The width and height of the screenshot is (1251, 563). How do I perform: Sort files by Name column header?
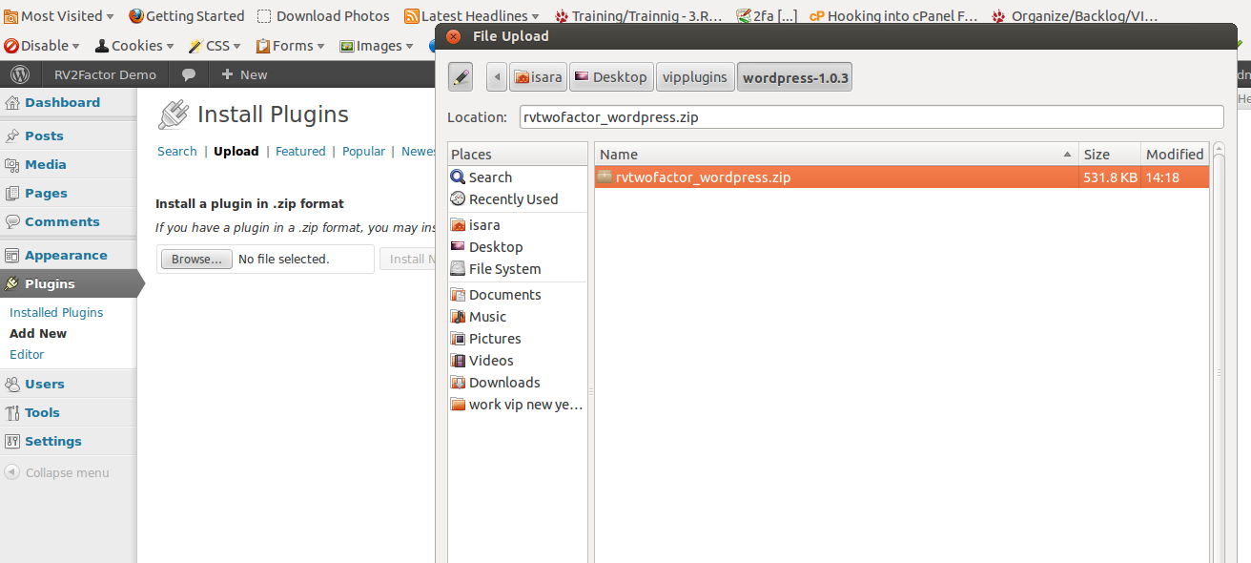pos(836,154)
